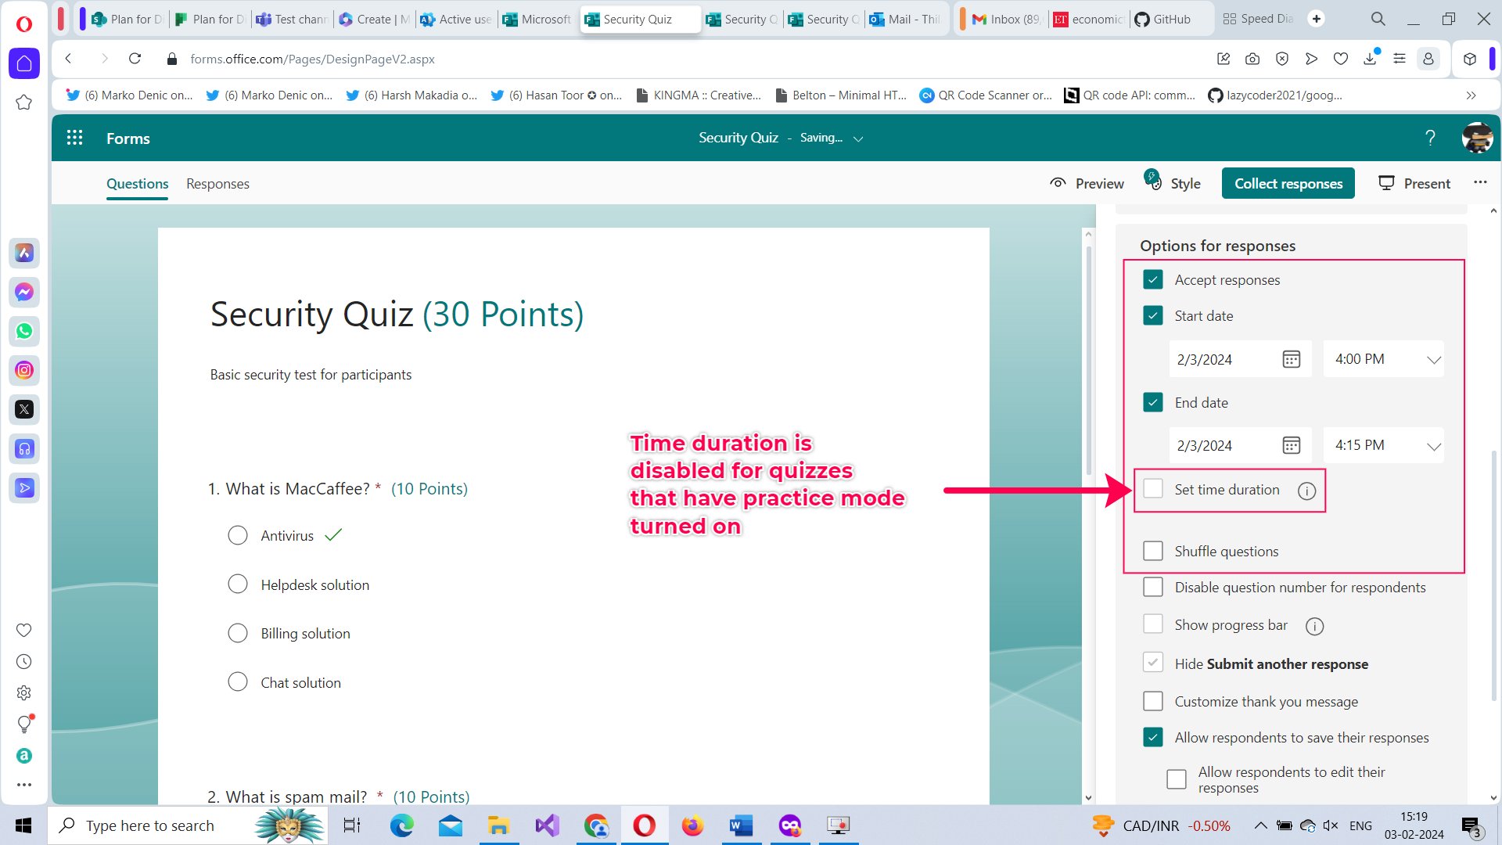Open the Opera snapshot camera icon
This screenshot has width=1502, height=845.
click(x=1252, y=59)
